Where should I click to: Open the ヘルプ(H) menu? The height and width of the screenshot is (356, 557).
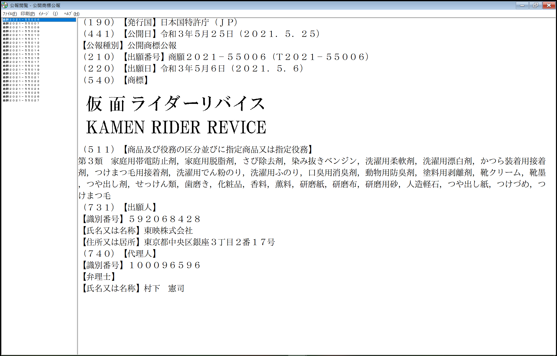(72, 14)
